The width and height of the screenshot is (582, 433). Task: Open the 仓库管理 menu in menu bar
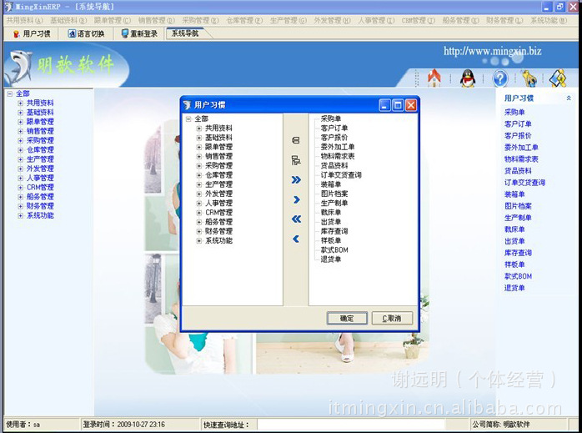tap(245, 20)
